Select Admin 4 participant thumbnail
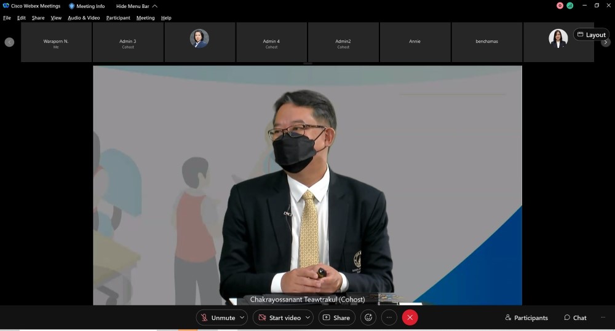 coord(271,43)
